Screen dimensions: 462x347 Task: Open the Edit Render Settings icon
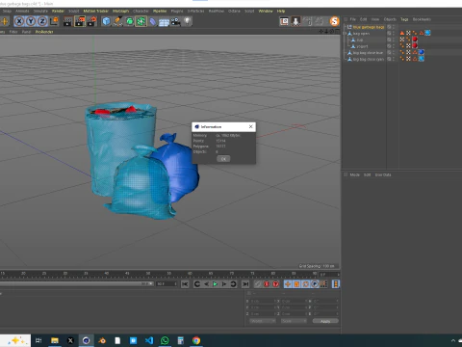91,21
